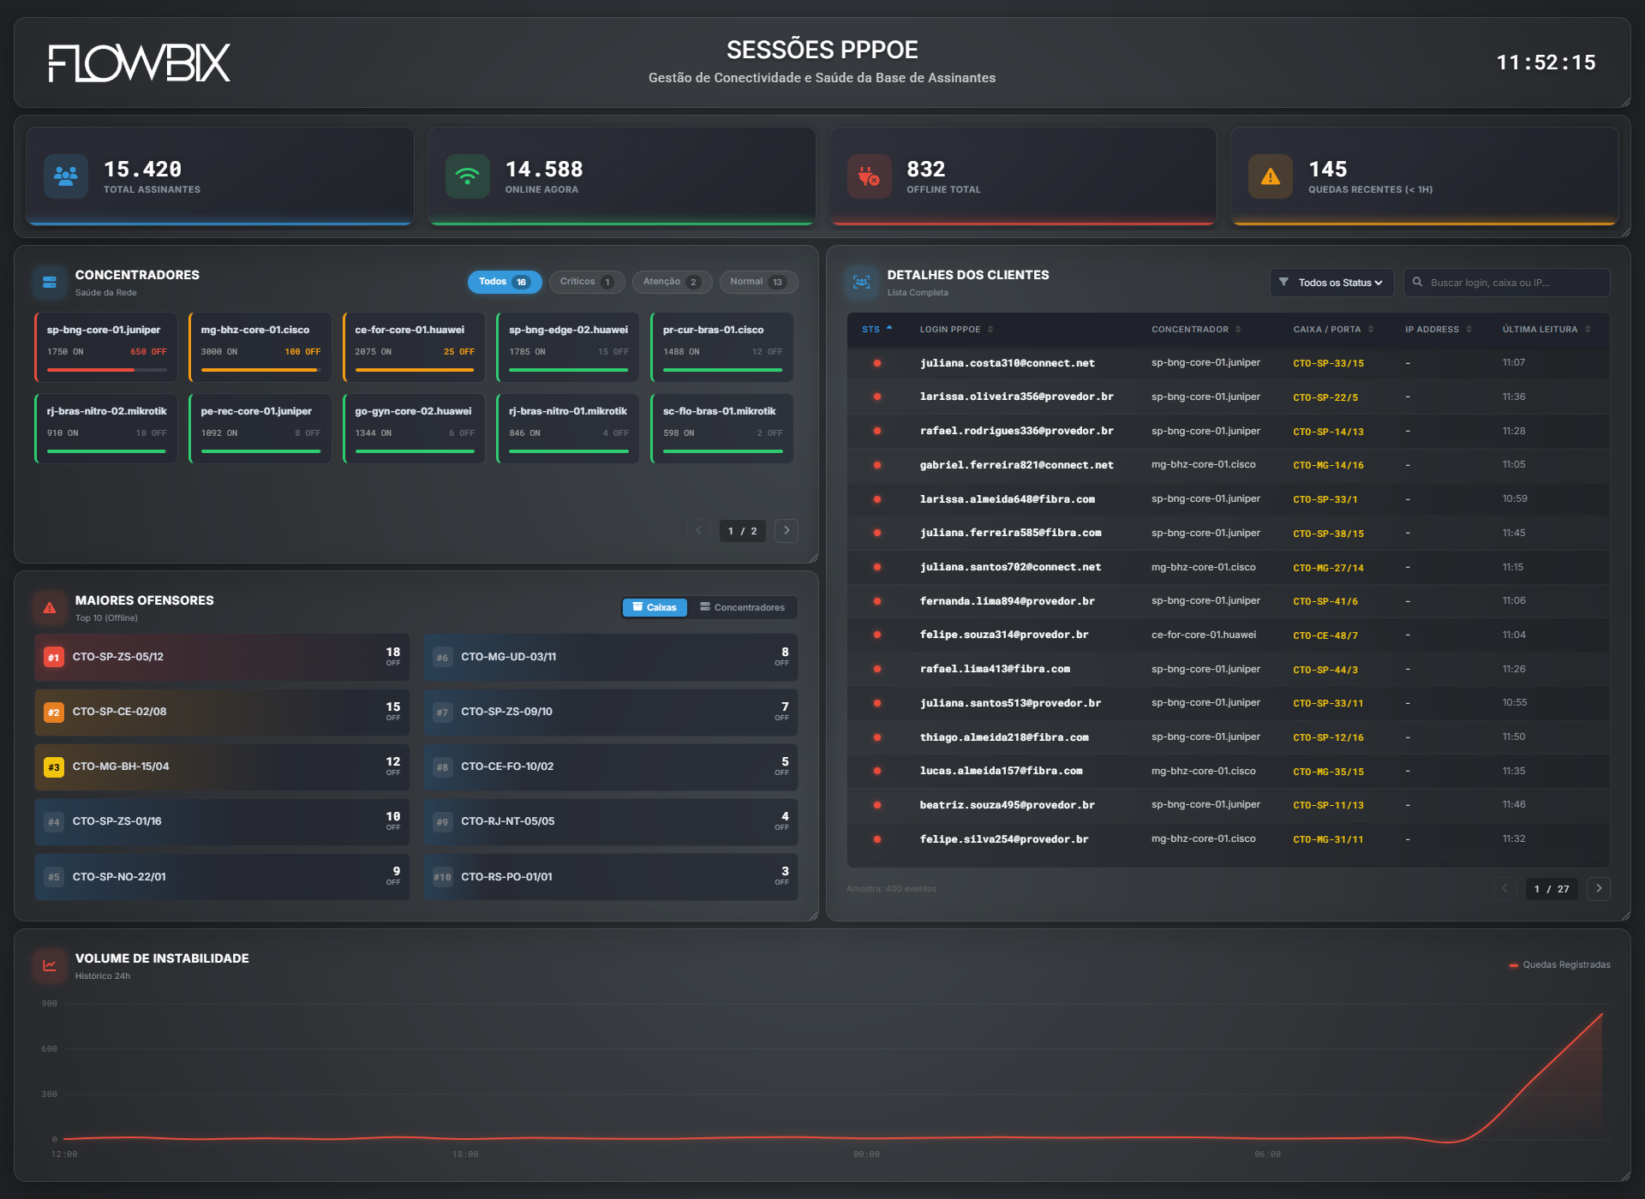Click the red offline plug icon
The height and width of the screenshot is (1199, 1645).
[x=869, y=176]
